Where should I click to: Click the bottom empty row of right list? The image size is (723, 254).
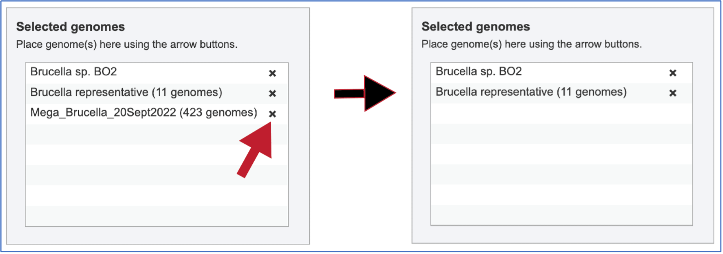[562, 215]
